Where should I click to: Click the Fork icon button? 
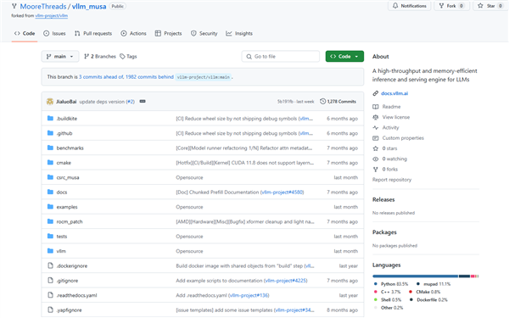click(441, 6)
